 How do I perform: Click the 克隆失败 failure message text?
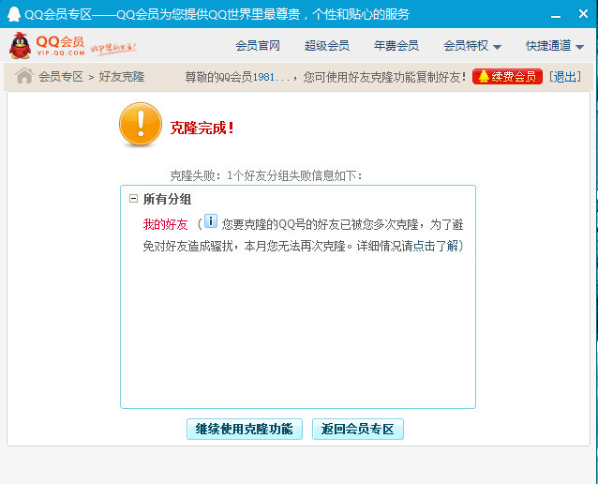pos(266,175)
